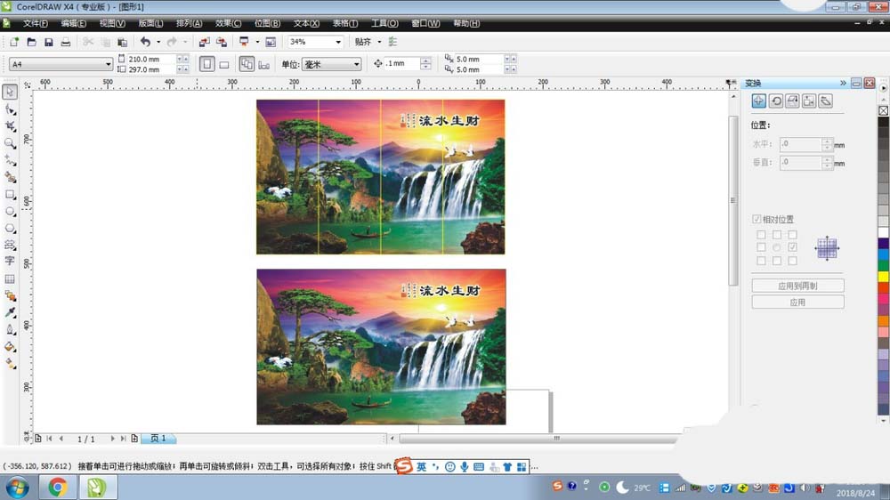This screenshot has height=500, width=890.
Task: Create a new document from toolbar
Action: click(14, 42)
